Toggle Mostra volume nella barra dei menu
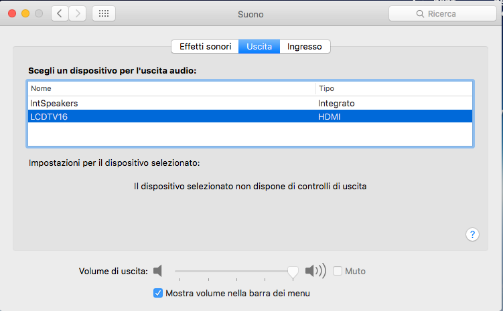The image size is (503, 311). (x=158, y=293)
